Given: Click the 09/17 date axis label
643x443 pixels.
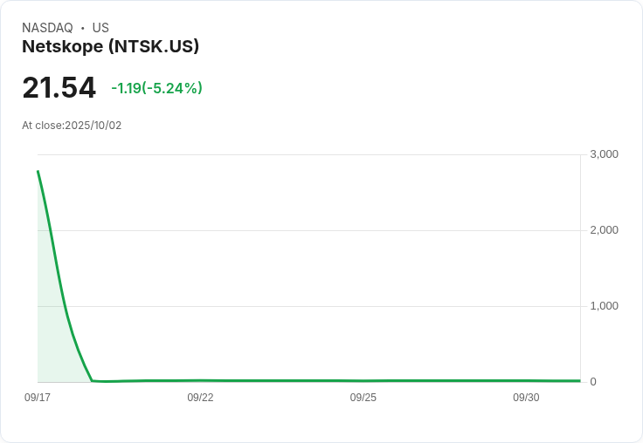Looking at the screenshot, I should pyautogui.click(x=38, y=397).
